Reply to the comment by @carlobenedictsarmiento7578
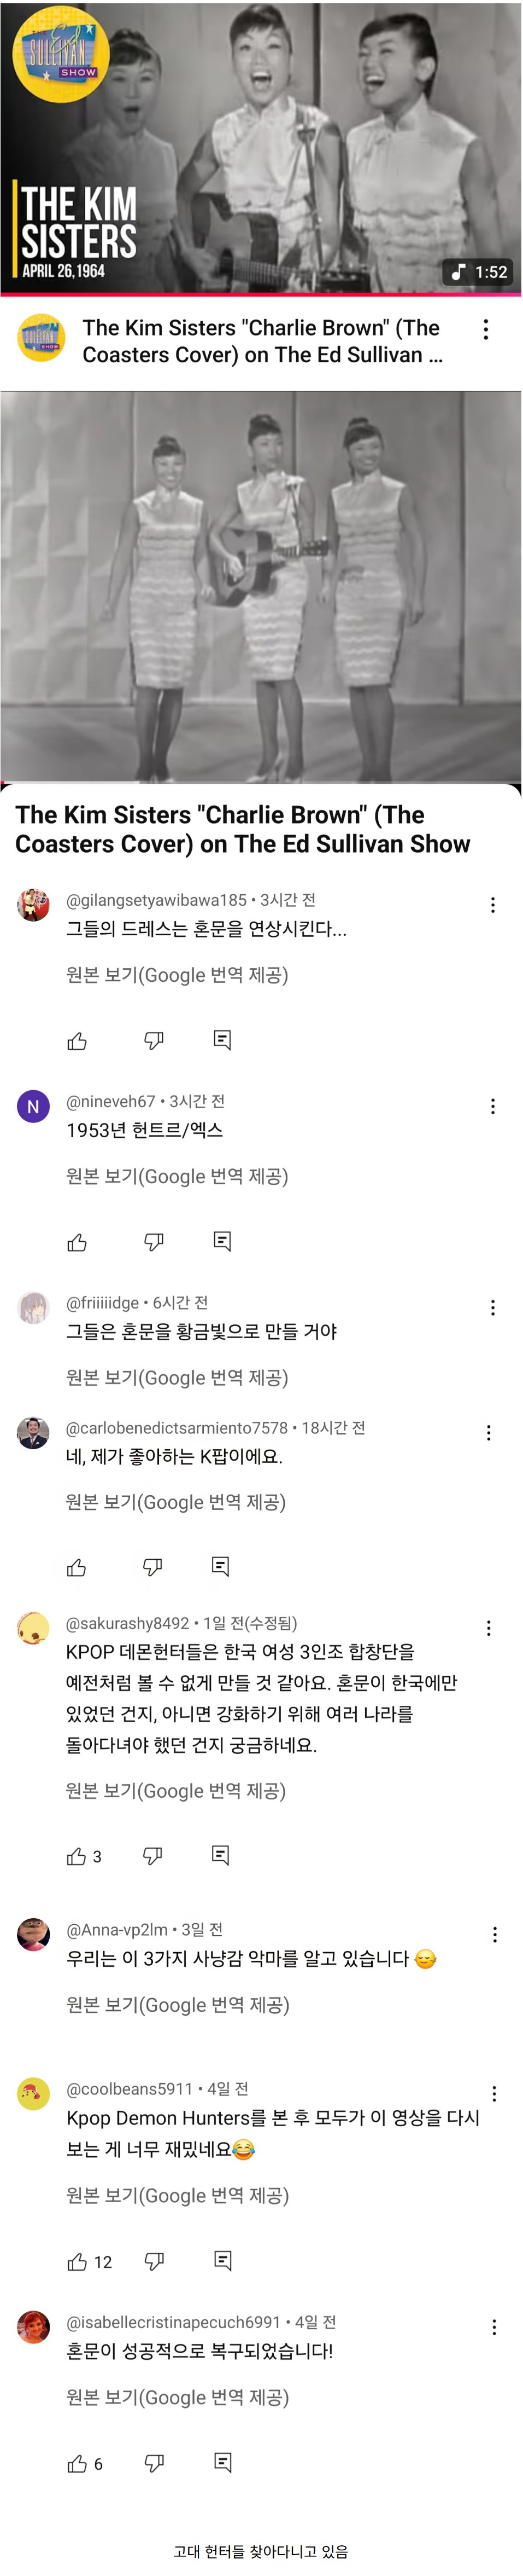 pos(221,1566)
